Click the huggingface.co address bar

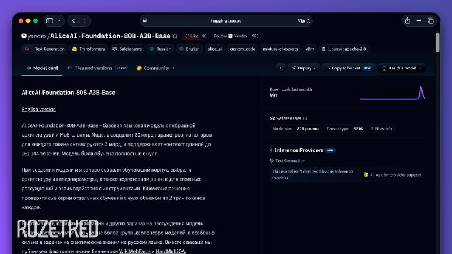[x=227, y=21]
